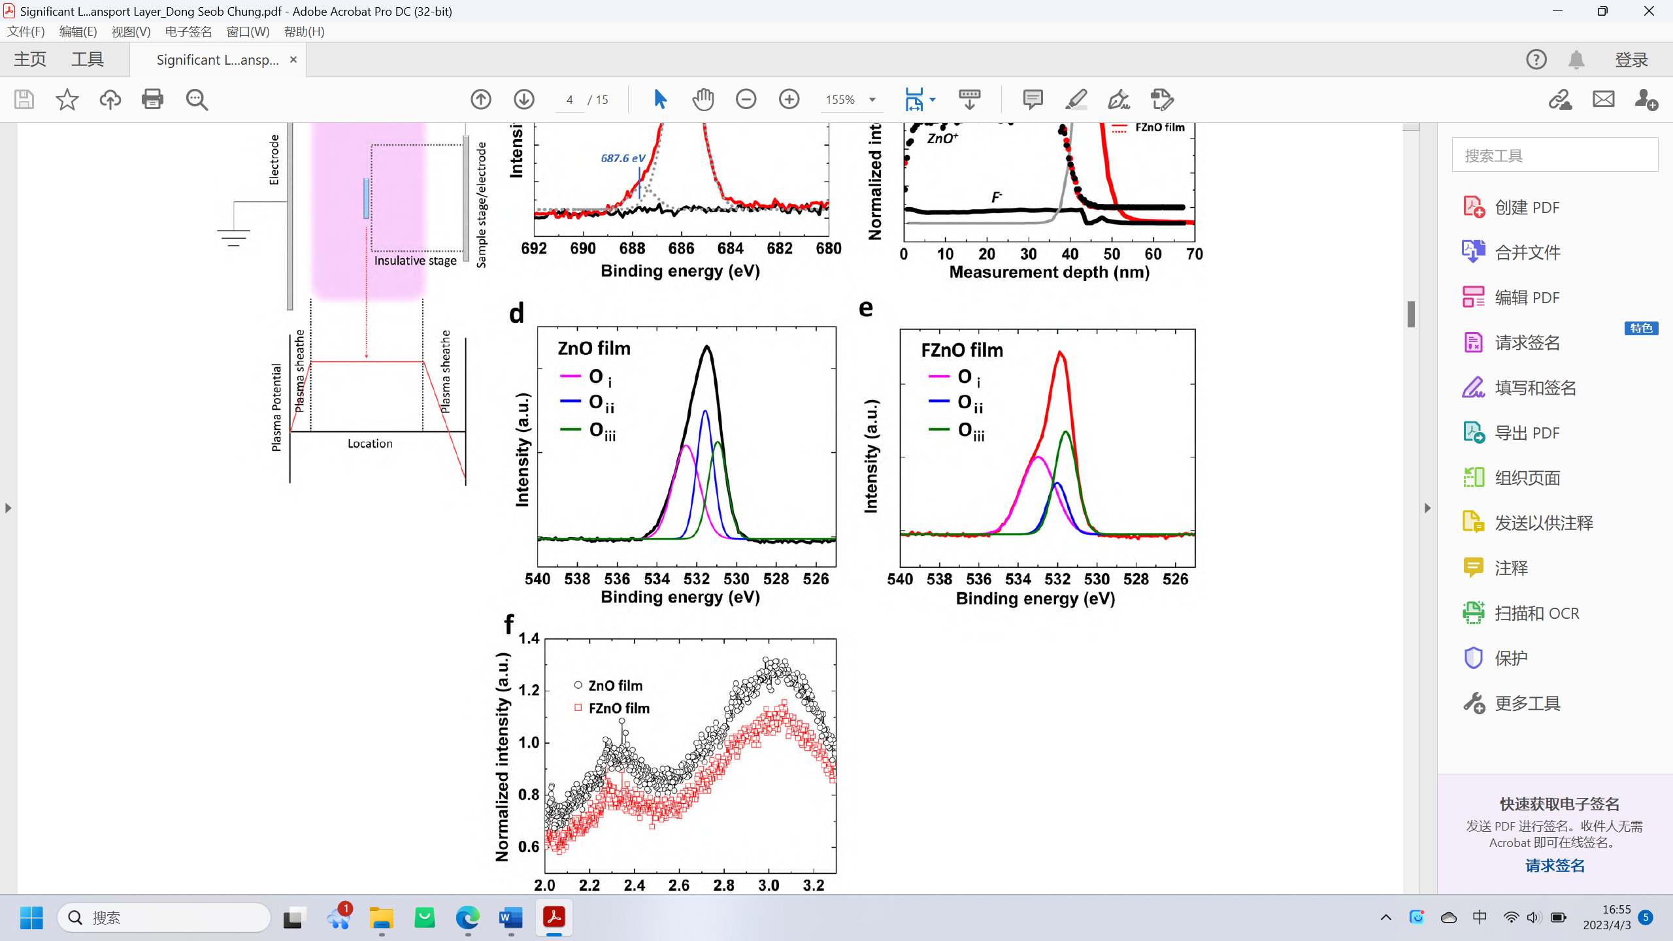The width and height of the screenshot is (1673, 941).
Task: Print the document
Action: pos(152,99)
